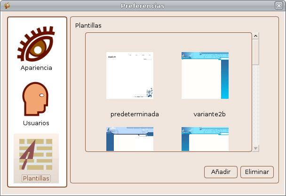Choose the partially visible bottom-left template thumbnail

pos(130,139)
